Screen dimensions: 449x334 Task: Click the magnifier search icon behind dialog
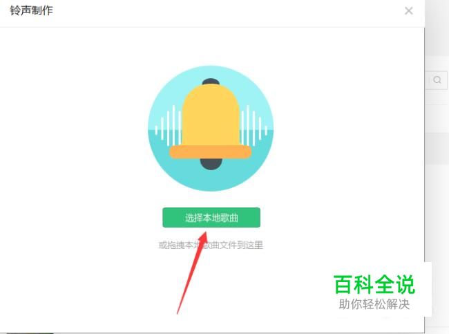pyautogui.click(x=437, y=80)
